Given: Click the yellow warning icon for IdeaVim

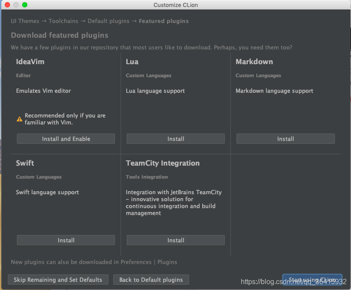Looking at the screenshot, I should [x=20, y=119].
